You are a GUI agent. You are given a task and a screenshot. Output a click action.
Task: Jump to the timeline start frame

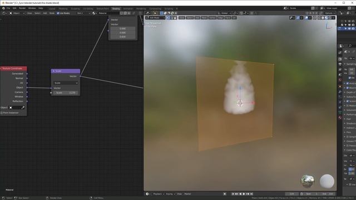pos(233,194)
